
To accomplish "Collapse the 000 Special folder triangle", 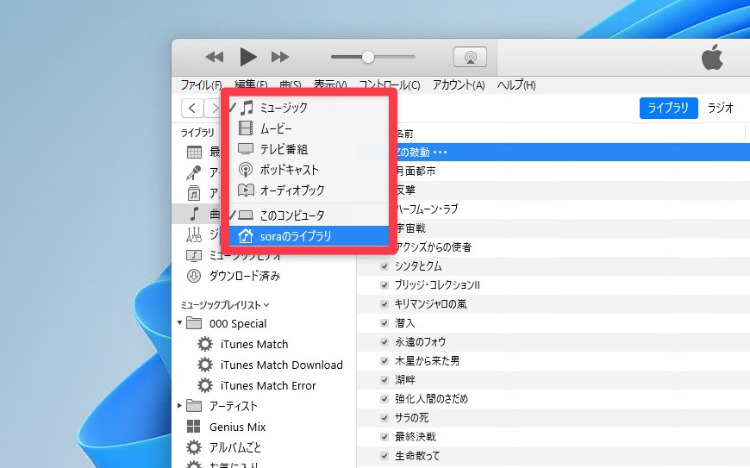I will click(x=180, y=322).
